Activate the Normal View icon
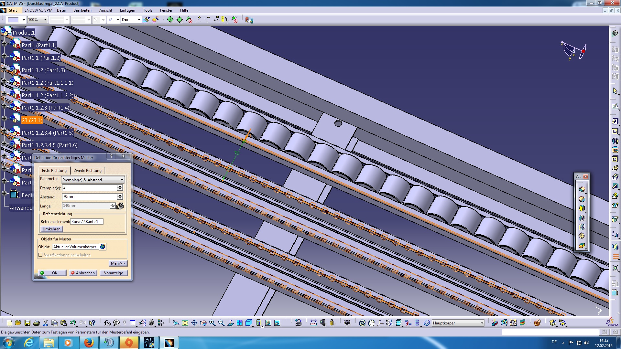 (231, 323)
